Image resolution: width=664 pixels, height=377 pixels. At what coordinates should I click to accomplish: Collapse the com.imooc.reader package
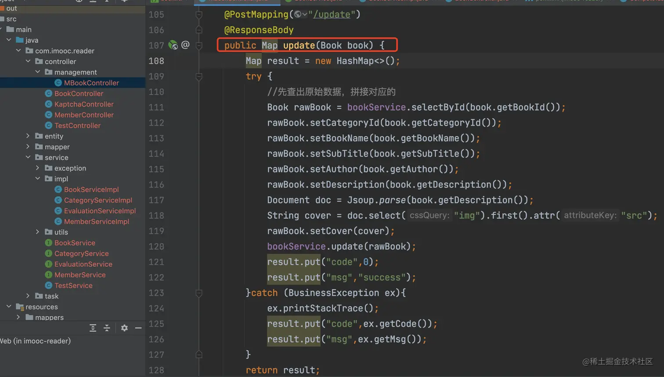[18, 51]
